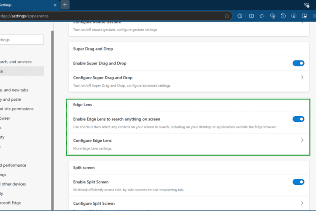The image size is (316, 211).
Task: Open the 'performance' settings sidebar link
Action: tap(13, 165)
